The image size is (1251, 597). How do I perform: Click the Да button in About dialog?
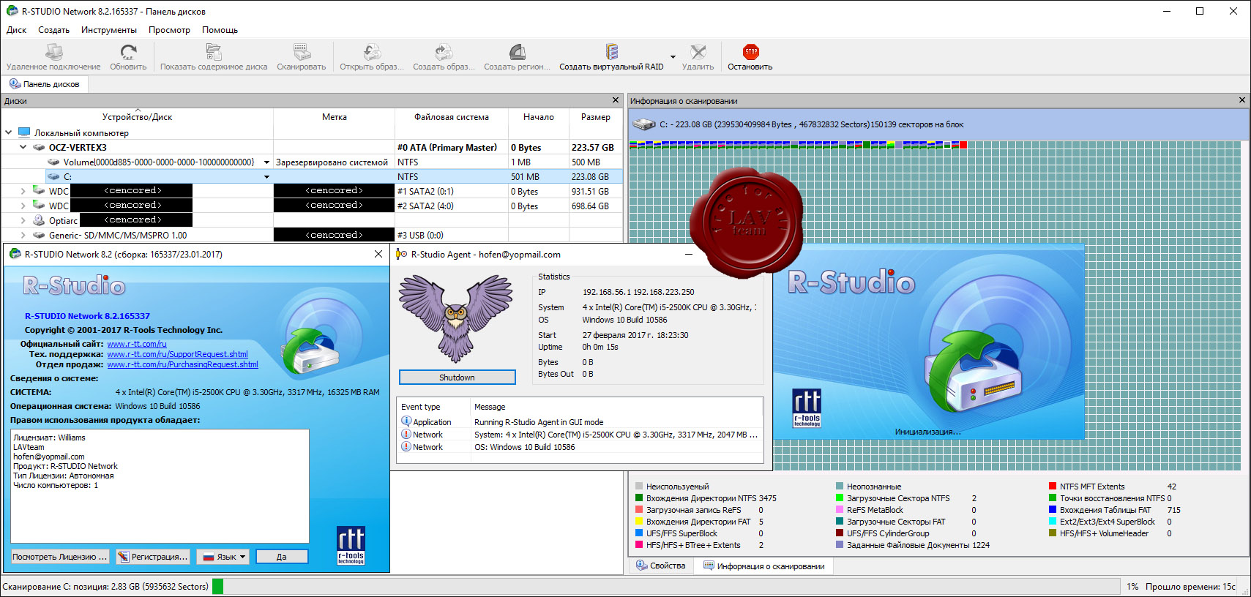[282, 557]
